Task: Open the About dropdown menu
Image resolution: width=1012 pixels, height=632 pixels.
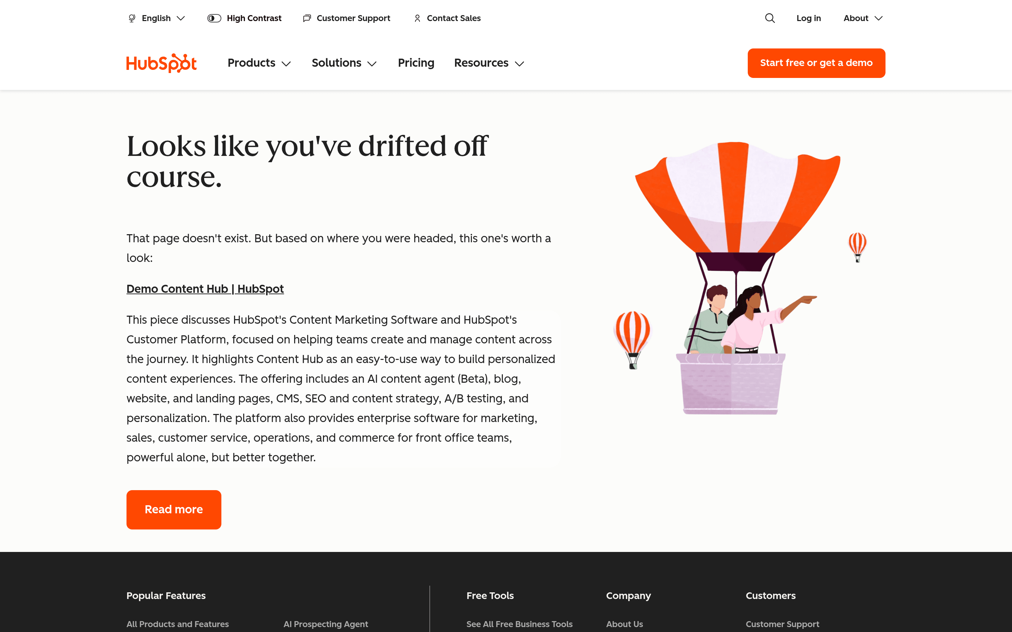Action: point(863,18)
